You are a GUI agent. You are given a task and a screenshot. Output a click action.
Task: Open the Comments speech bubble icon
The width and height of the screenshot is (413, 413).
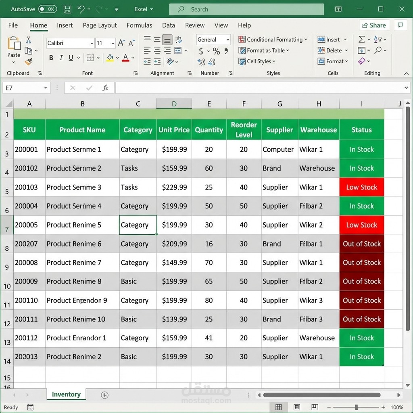pyautogui.click(x=400, y=25)
